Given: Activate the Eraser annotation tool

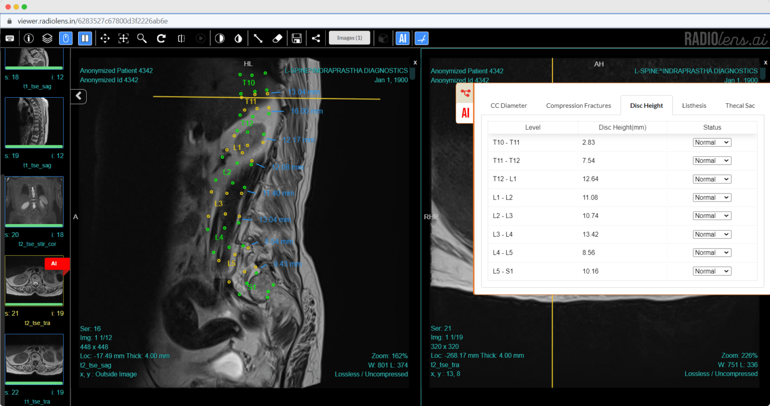Looking at the screenshot, I should pos(277,38).
